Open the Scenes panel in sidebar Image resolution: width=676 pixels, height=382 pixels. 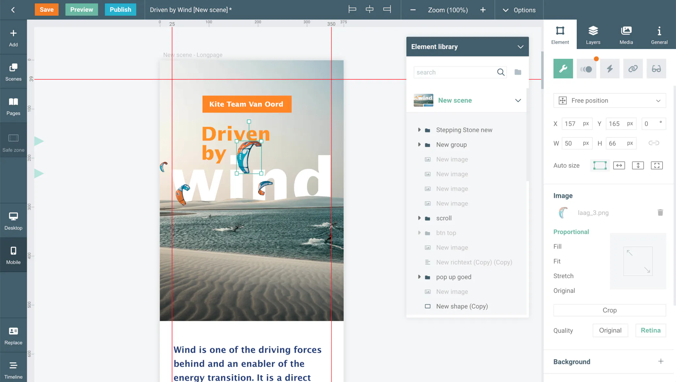coord(13,72)
